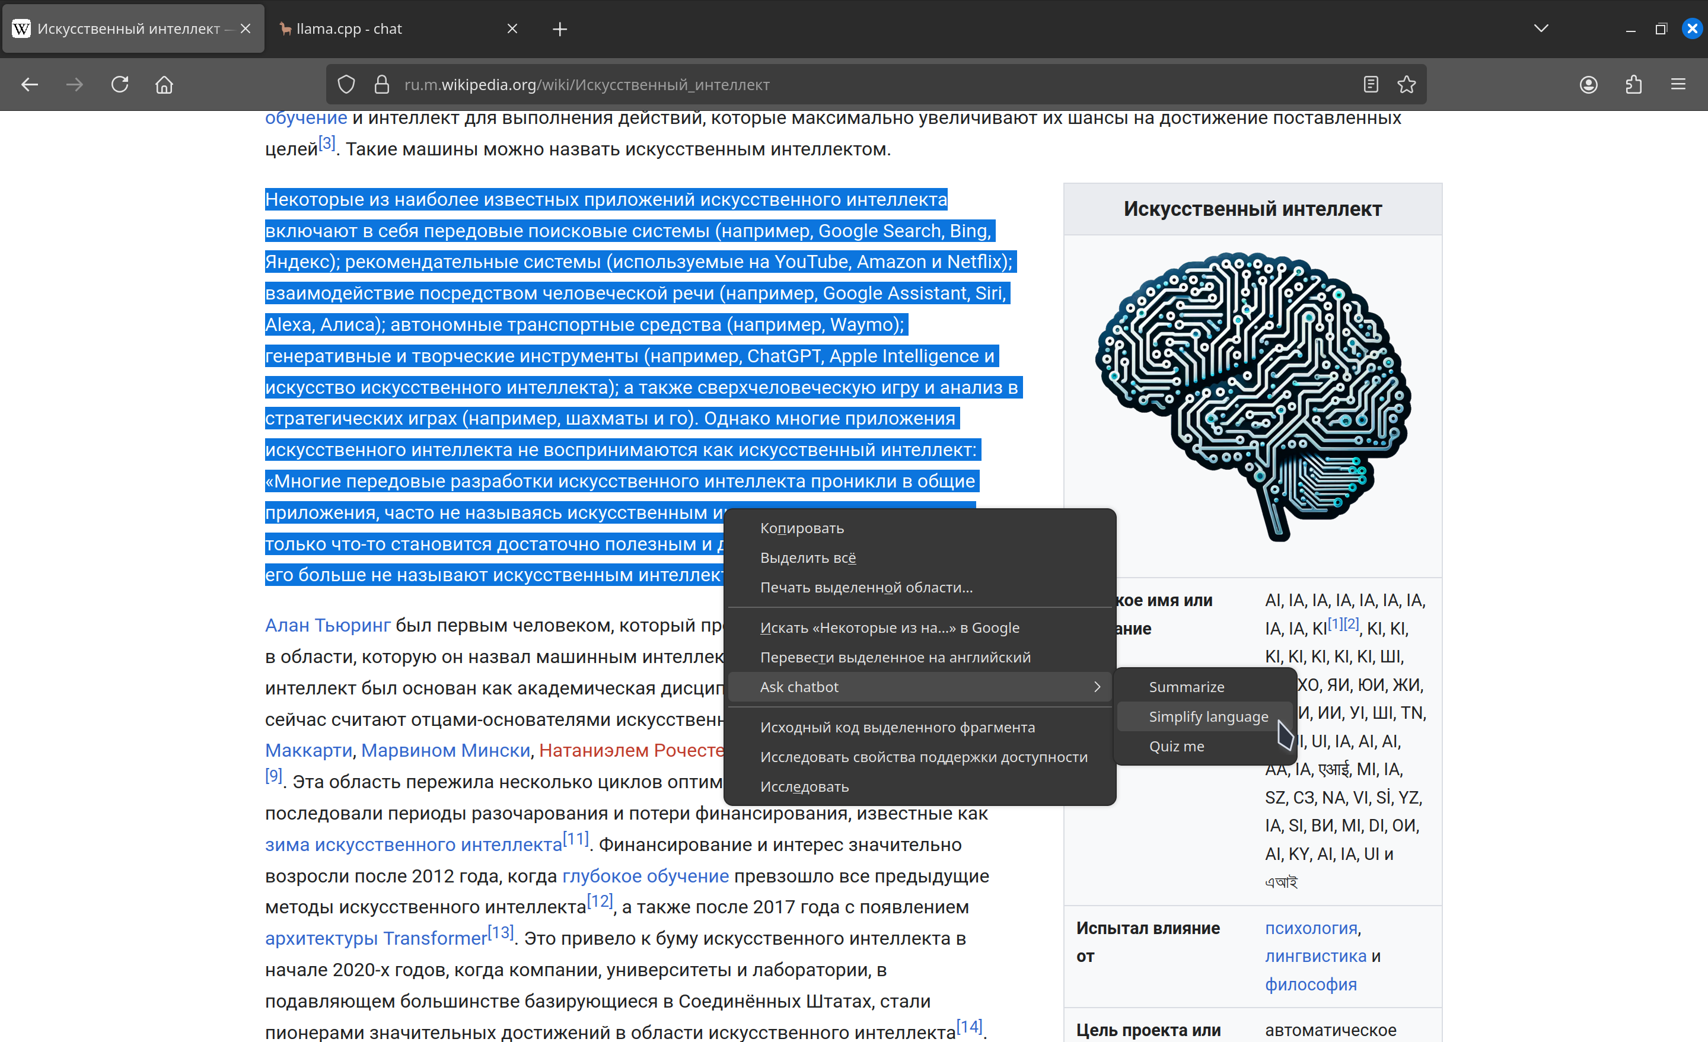Open the Алан Тьюринг article link

(x=327, y=625)
